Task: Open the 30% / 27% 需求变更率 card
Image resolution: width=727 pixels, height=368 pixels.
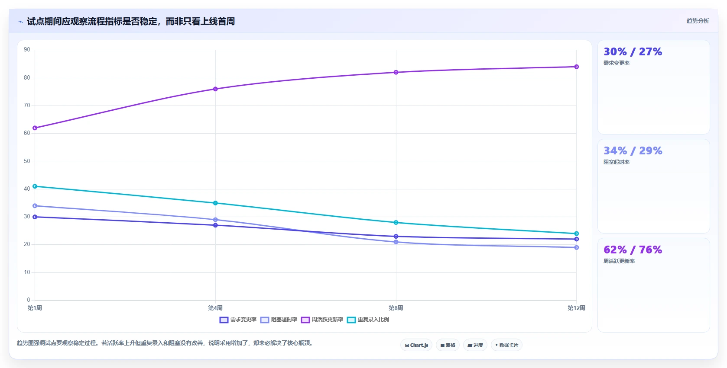Action: pos(653,87)
